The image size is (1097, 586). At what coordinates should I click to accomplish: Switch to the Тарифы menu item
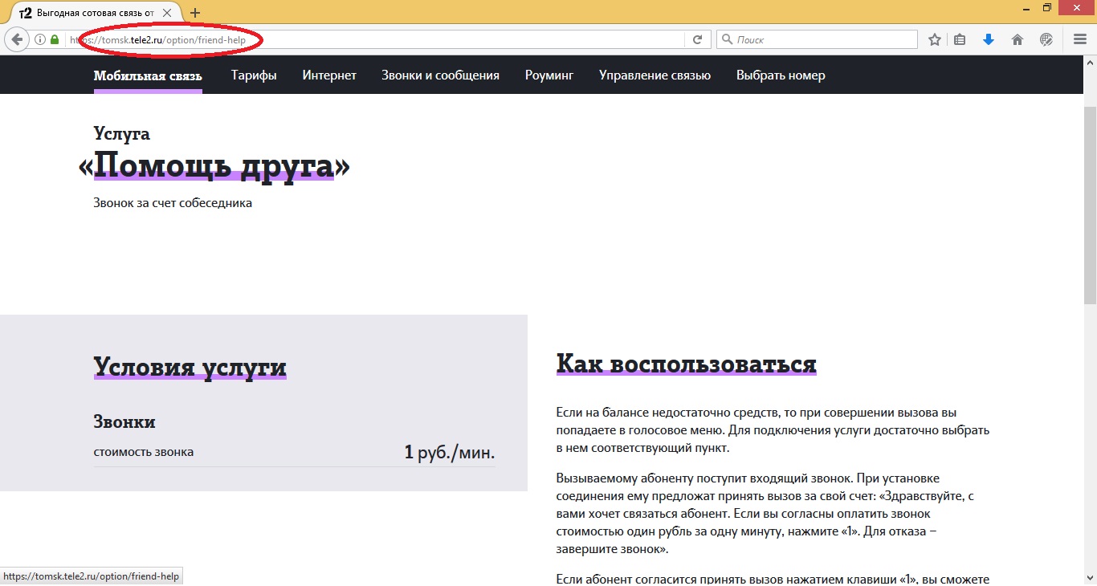[254, 74]
